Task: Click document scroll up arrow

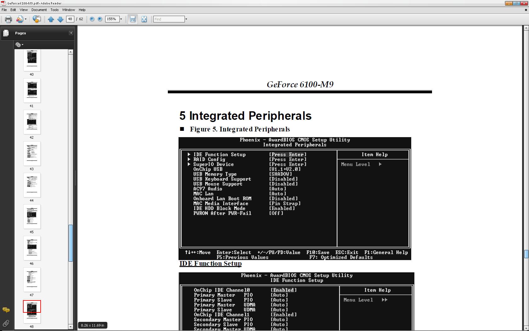Action: tap(526, 28)
